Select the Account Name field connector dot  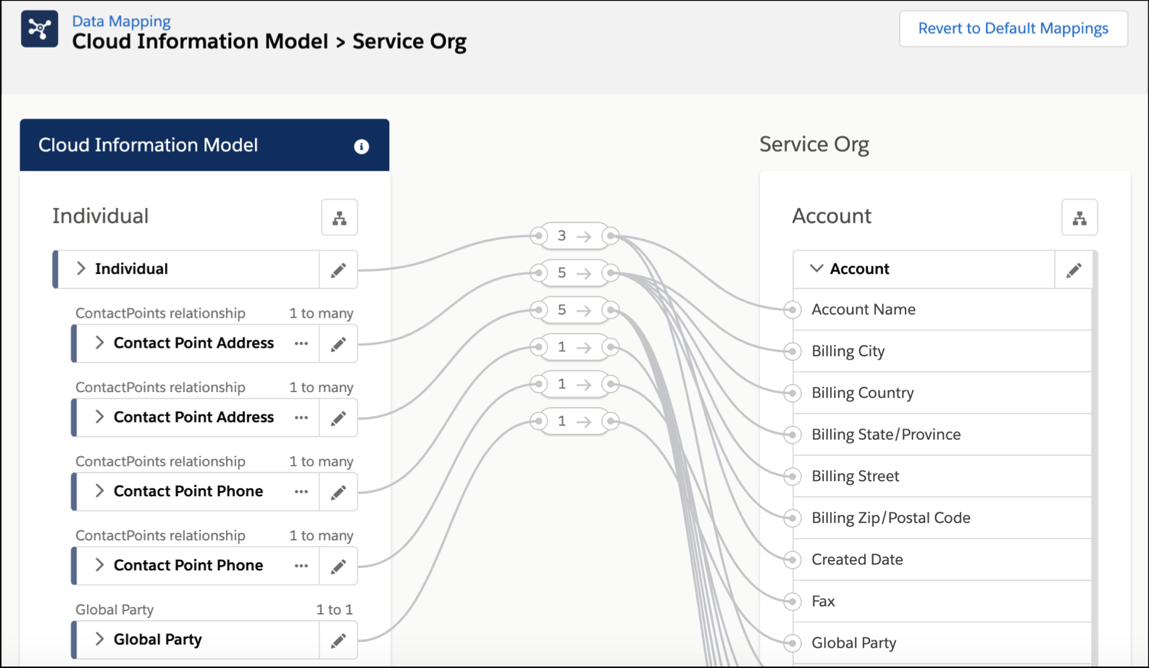tap(793, 310)
